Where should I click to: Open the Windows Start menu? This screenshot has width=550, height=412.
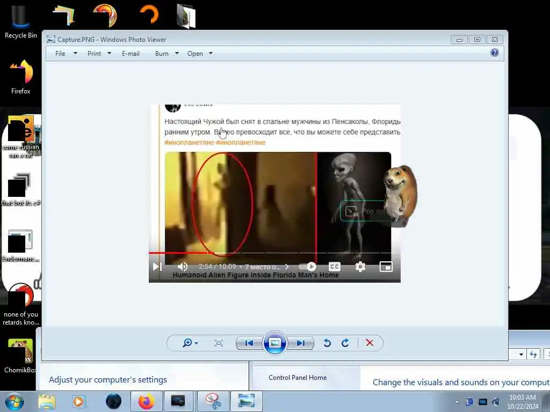15,401
